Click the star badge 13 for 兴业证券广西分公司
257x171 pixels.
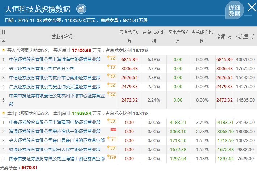[x=112, y=67]
